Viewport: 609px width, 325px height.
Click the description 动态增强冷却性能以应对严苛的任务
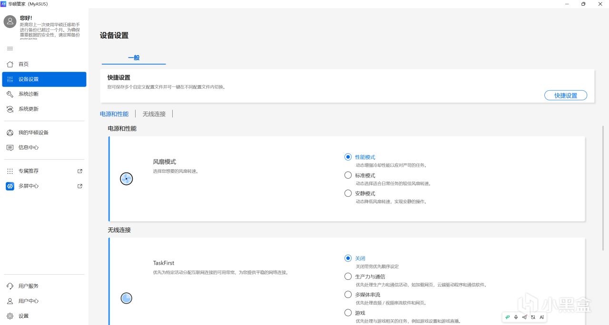coord(391,165)
